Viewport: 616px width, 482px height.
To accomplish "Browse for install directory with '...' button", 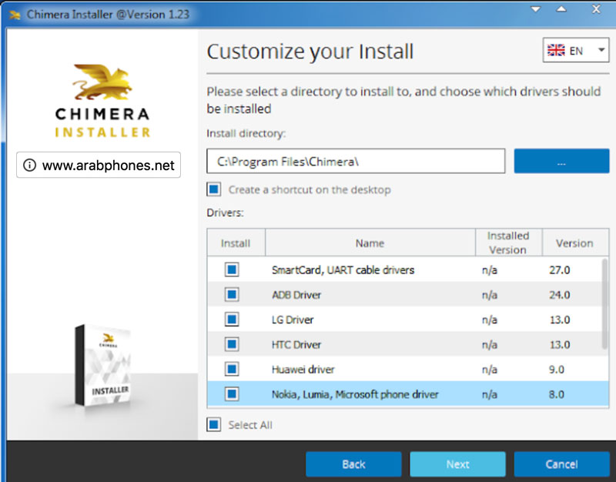I will pyautogui.click(x=561, y=161).
